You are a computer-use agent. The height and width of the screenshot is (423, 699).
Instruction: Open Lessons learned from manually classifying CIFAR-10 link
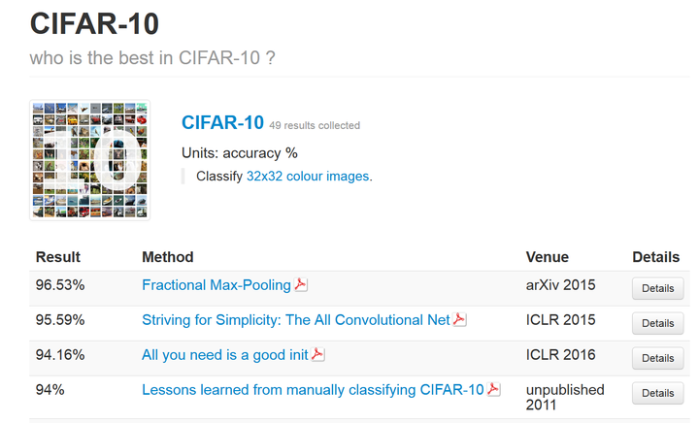(x=313, y=390)
